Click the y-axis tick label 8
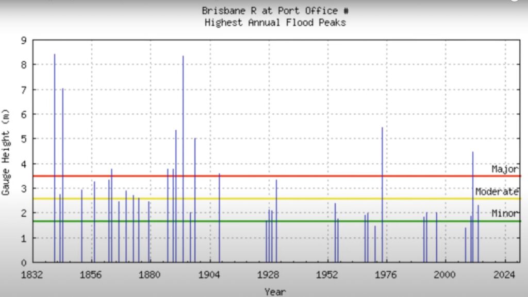 click(24, 64)
